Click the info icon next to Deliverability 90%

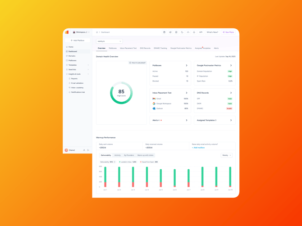tap(114, 162)
